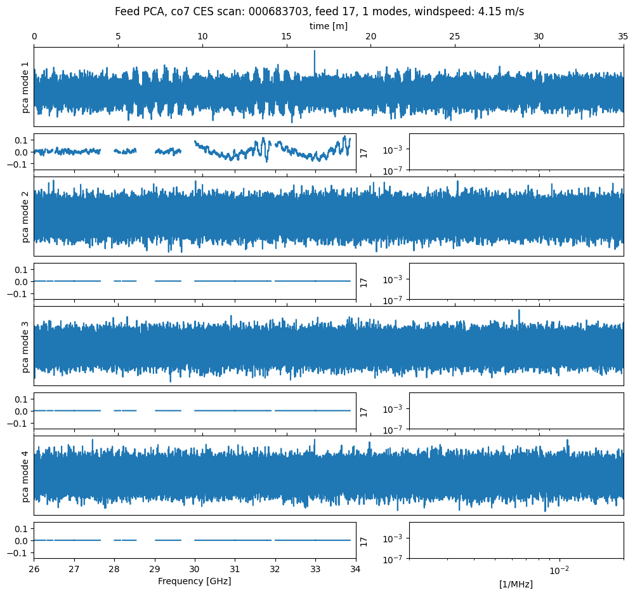The width and height of the screenshot is (635, 595).
Task: Click the empty spectrum panel beside mode 1
Action: (516, 151)
